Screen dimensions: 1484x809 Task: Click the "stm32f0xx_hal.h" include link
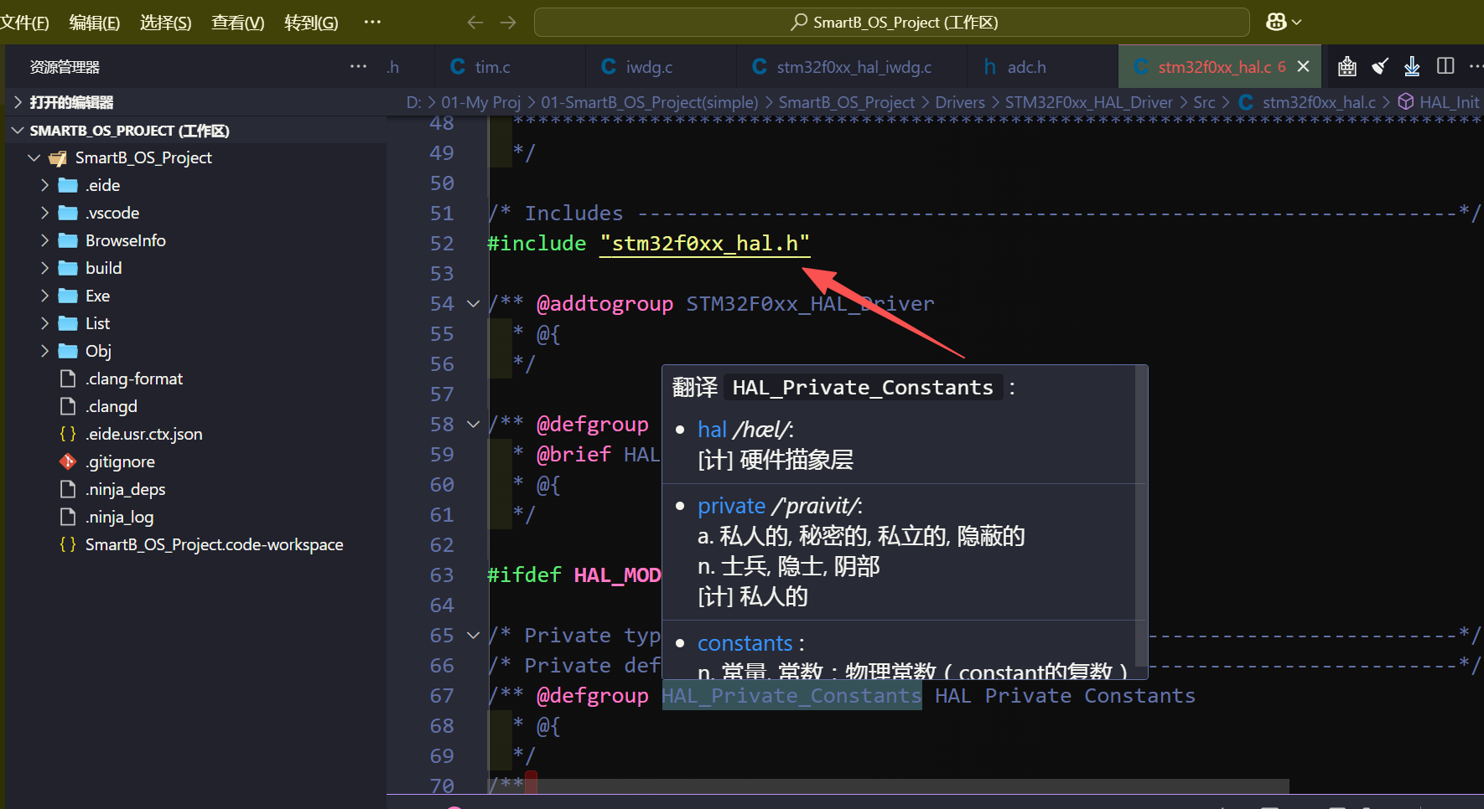(x=704, y=243)
